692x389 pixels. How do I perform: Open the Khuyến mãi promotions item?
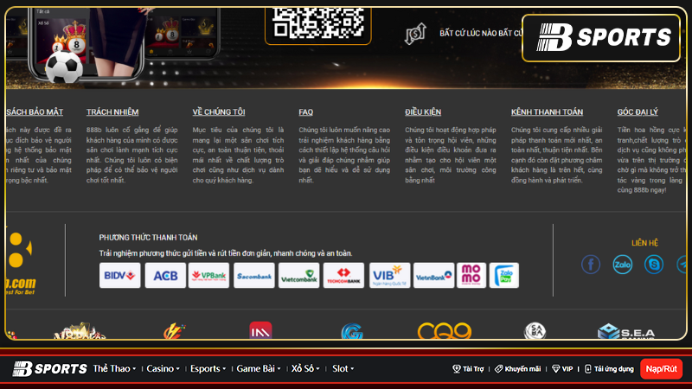pyautogui.click(x=517, y=369)
